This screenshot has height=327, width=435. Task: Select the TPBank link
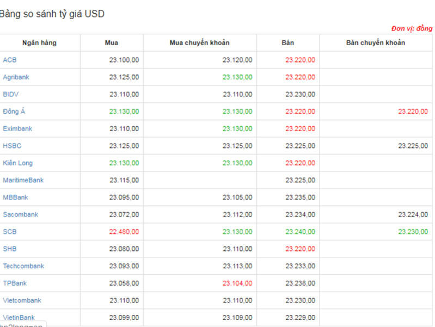(15, 283)
